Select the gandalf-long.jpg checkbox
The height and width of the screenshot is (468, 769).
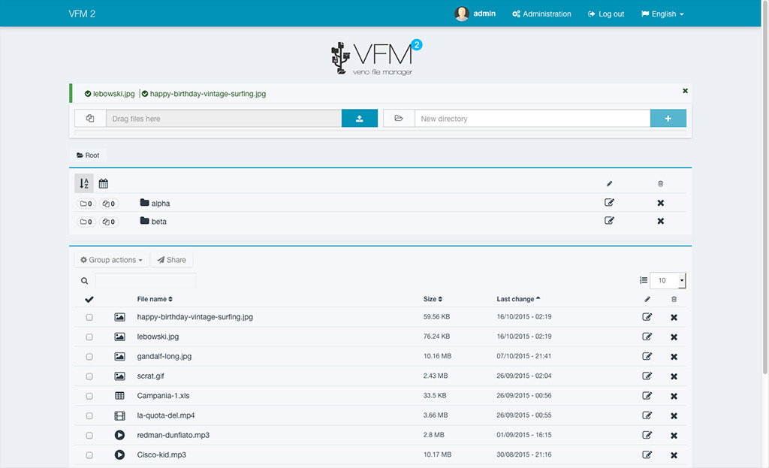[89, 357]
